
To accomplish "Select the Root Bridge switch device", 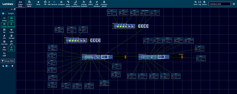I will point(161,57).
